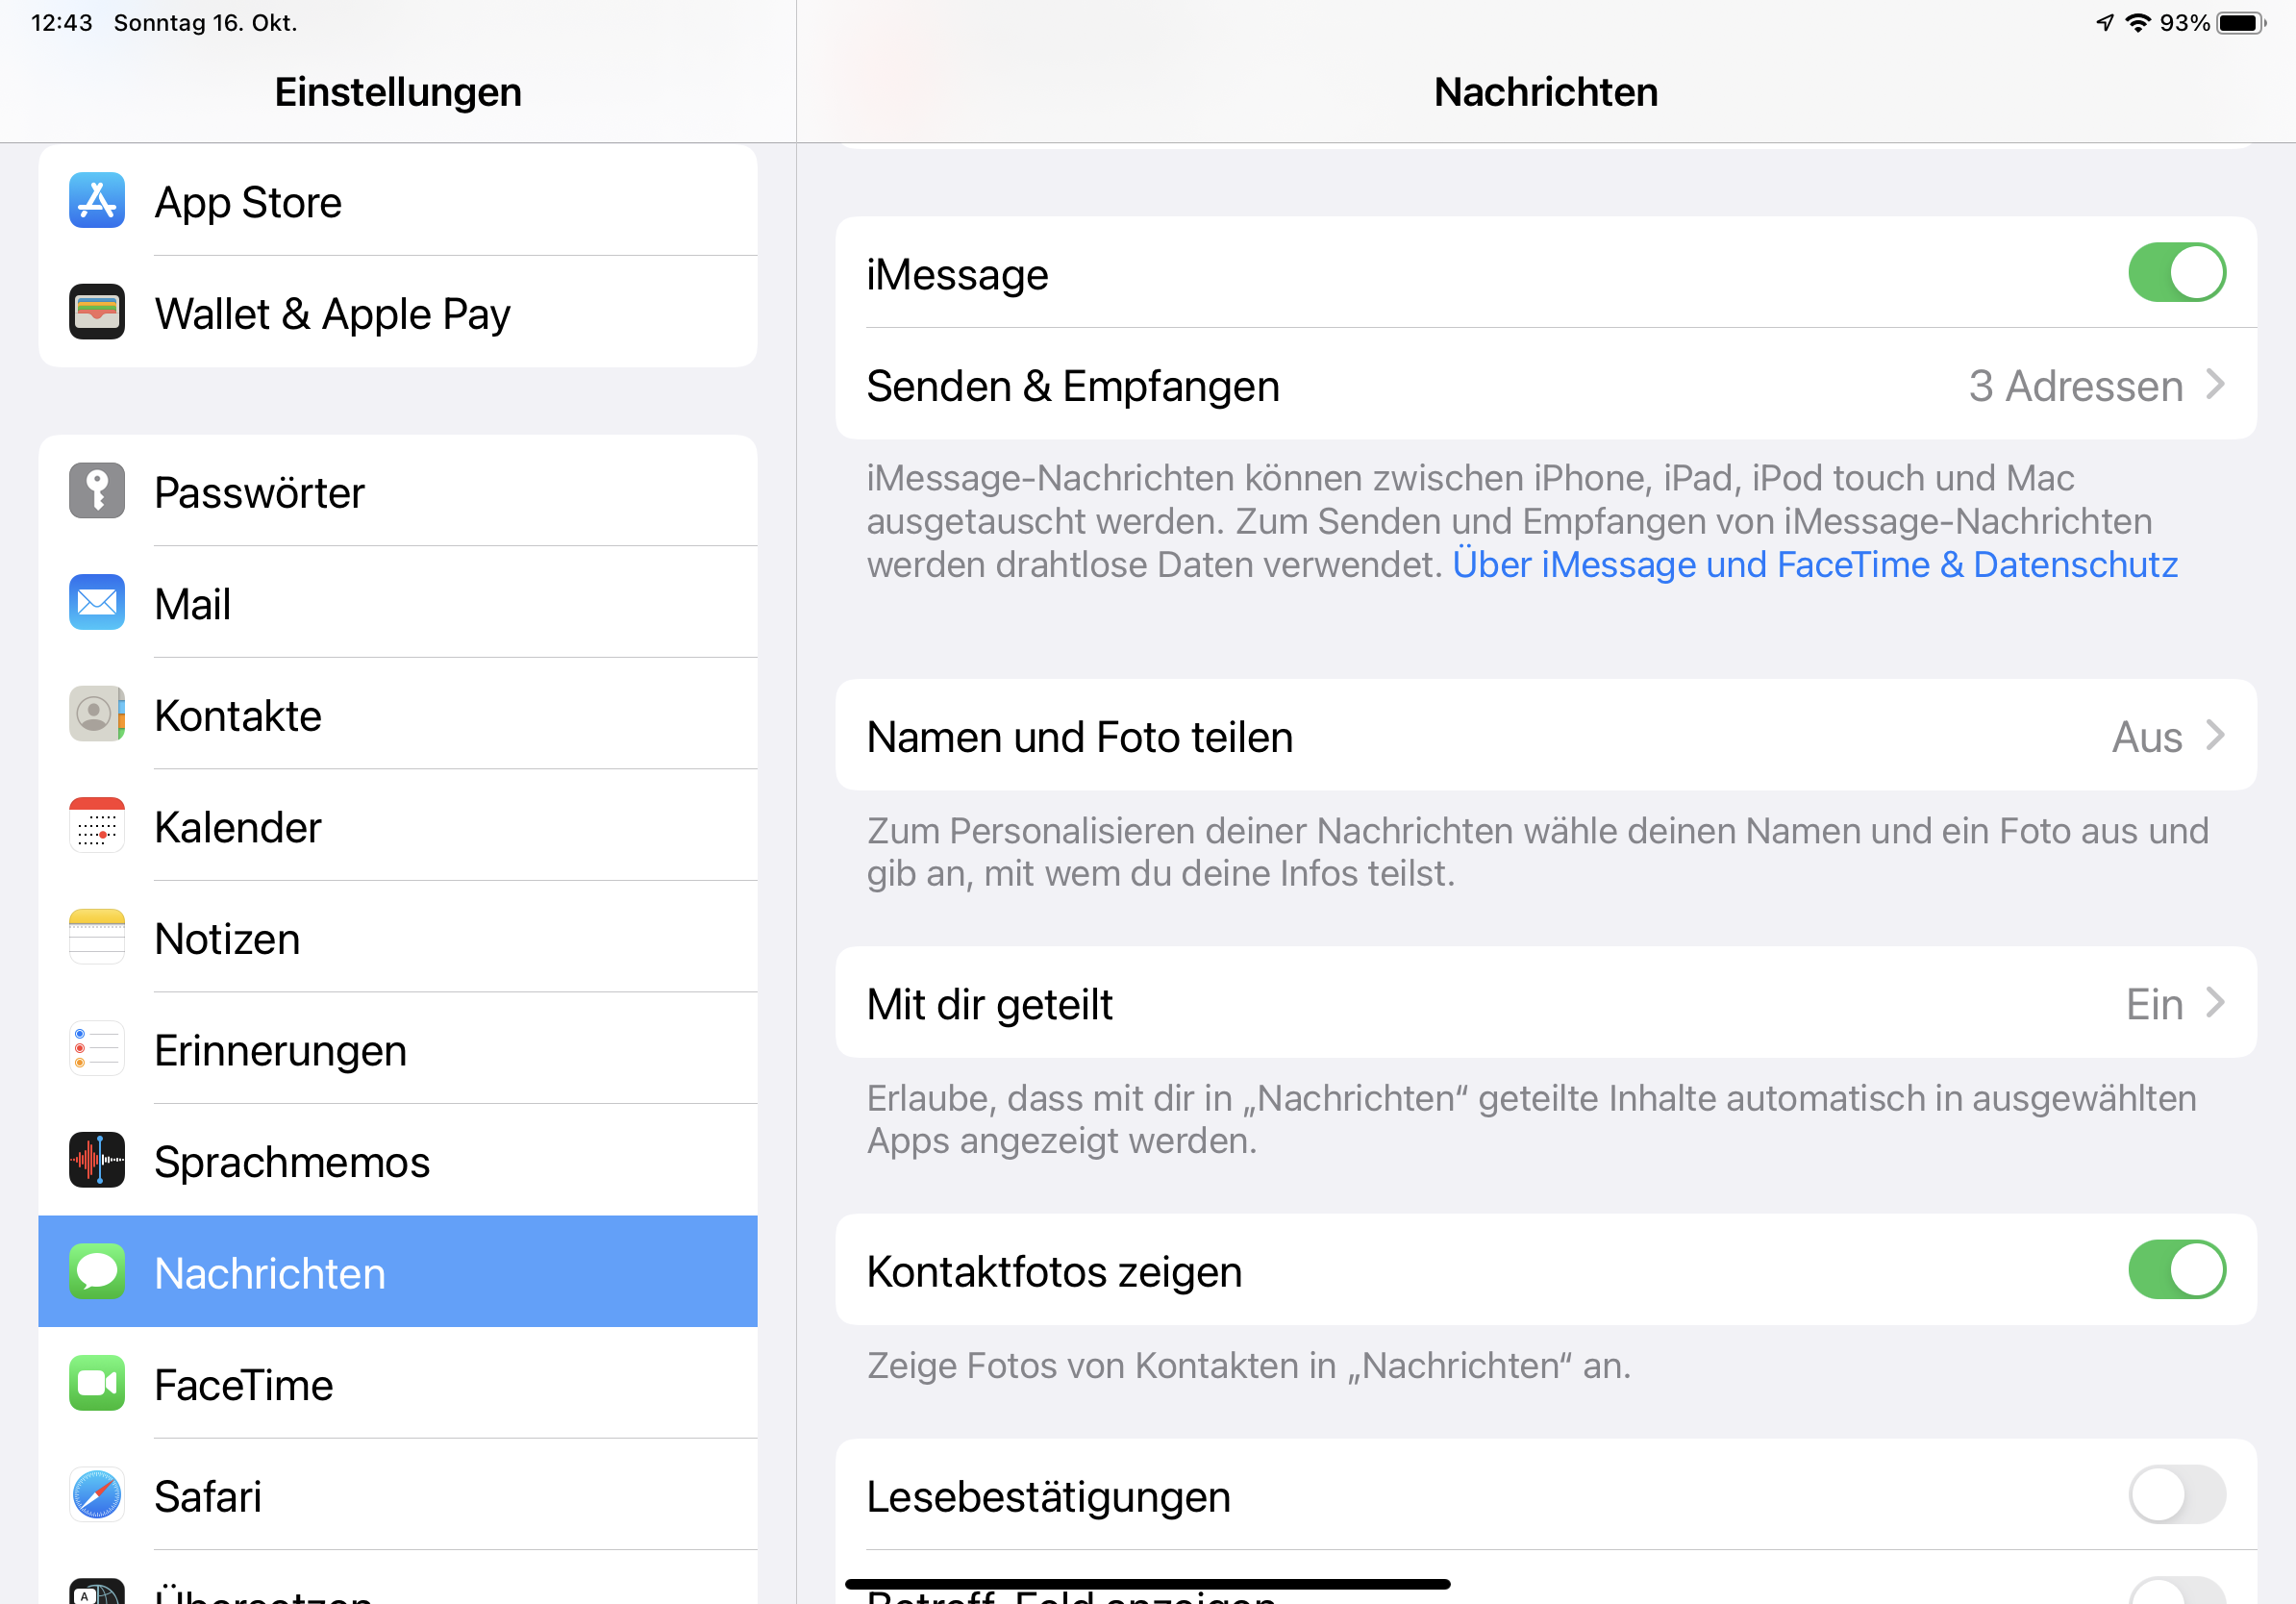
Task: Disable the iMessage switch
Action: pyautogui.click(x=2176, y=273)
